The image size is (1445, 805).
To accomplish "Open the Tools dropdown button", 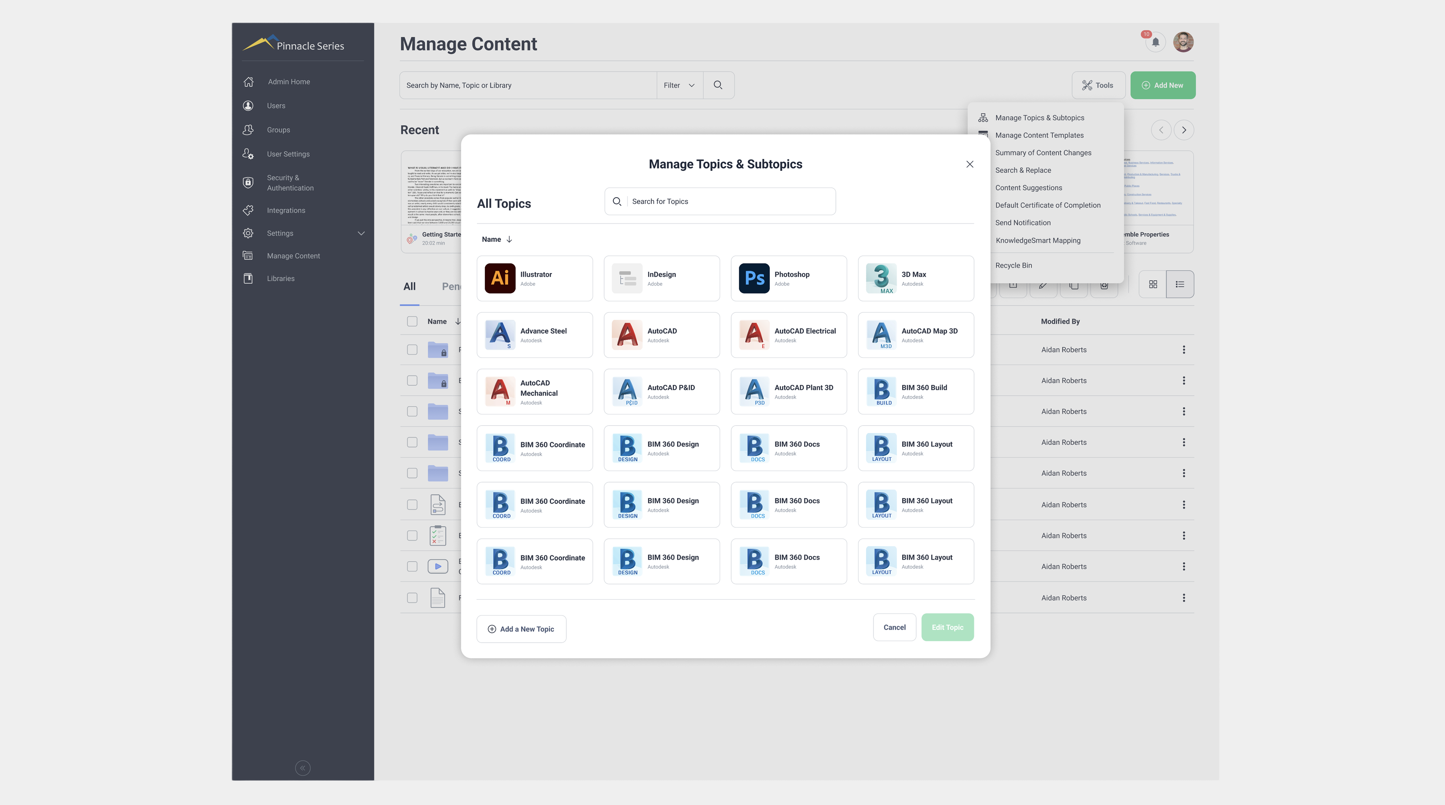I will (x=1098, y=85).
